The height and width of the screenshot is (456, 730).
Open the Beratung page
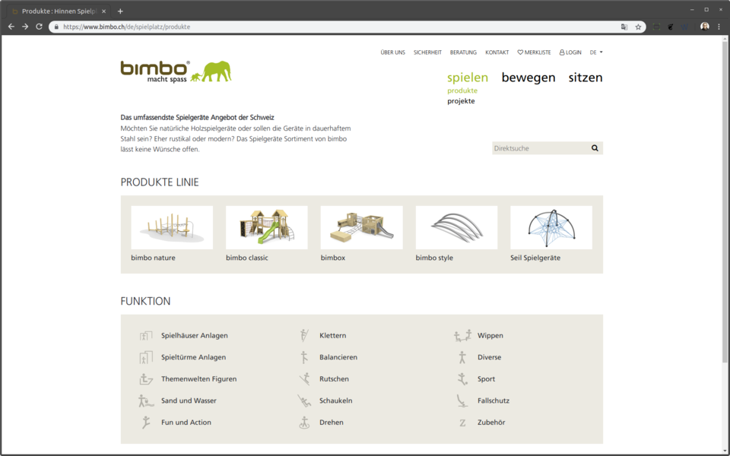[x=463, y=52]
